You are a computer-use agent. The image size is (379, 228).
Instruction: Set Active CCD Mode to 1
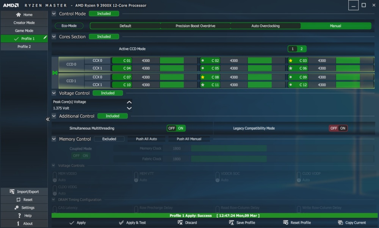coord(293,49)
